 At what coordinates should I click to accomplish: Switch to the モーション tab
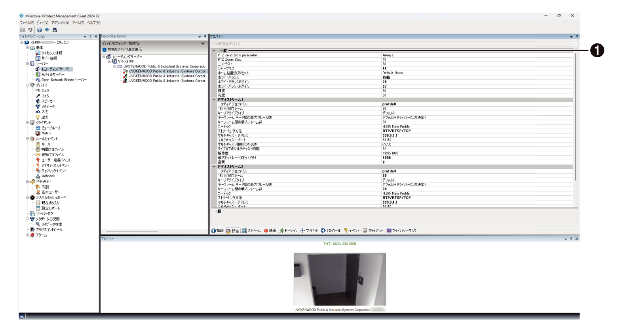tap(289, 231)
